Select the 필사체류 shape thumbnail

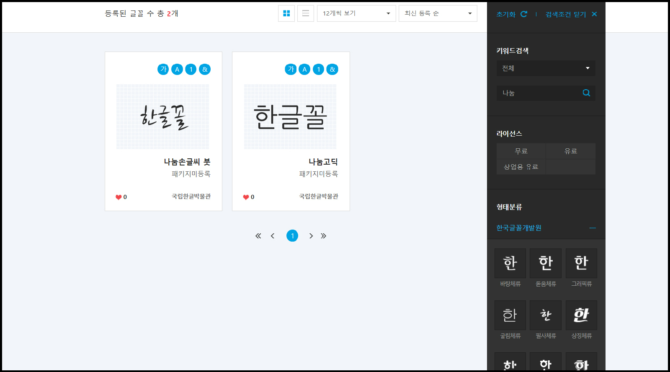click(546, 315)
